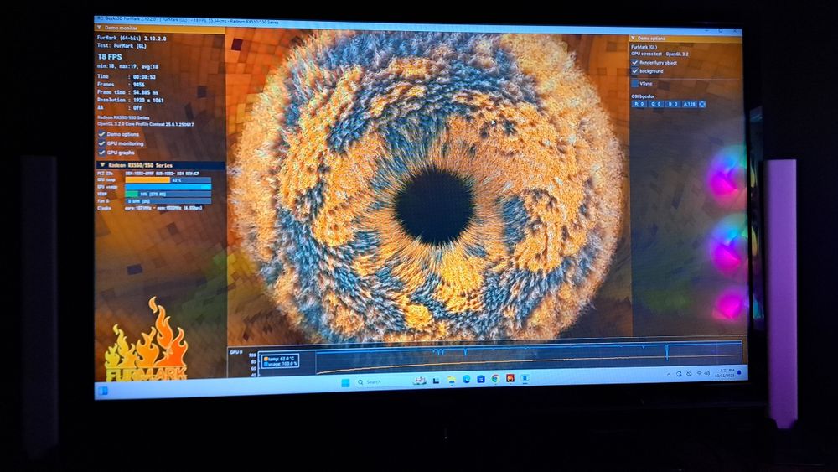Screen dimensions: 838x472
Task: Open Google Chrome from the taskbar
Action: point(495,379)
